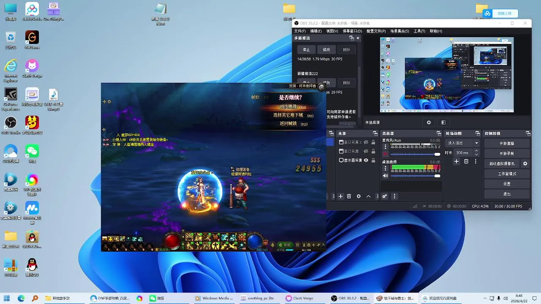541x304 pixels.
Task: Toggle lock on 显示器采集 source
Action: (373, 160)
